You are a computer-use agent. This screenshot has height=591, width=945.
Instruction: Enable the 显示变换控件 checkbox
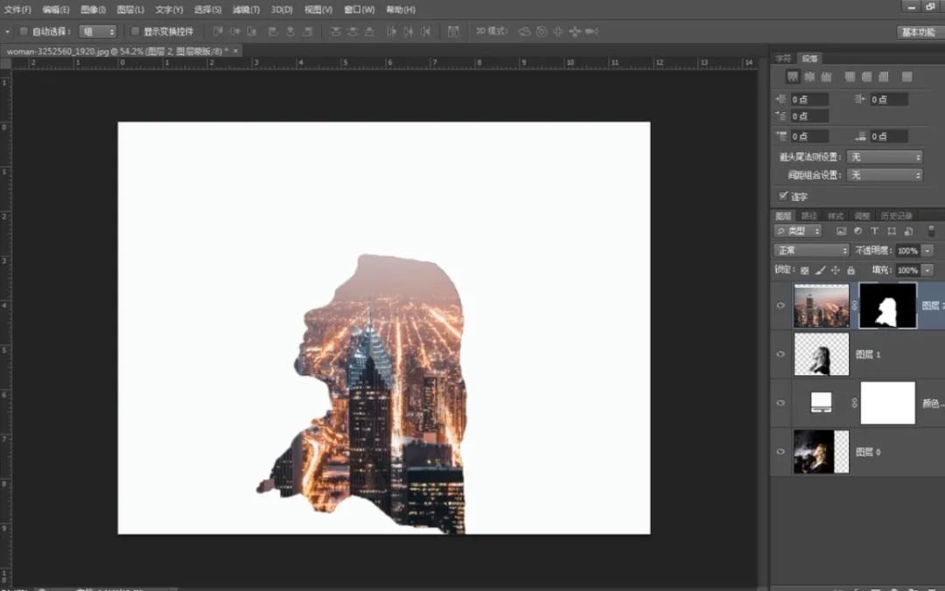coord(135,31)
